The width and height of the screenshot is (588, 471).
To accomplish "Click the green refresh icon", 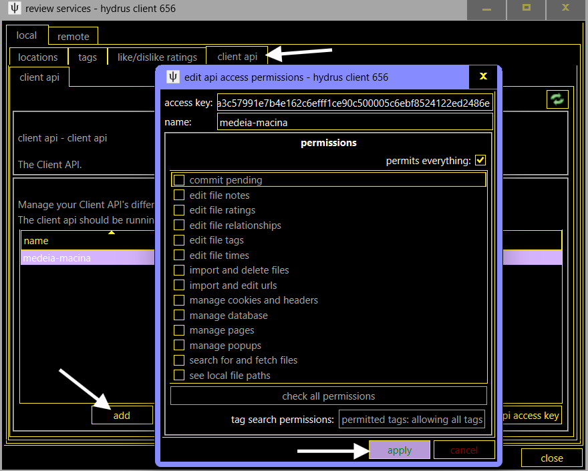I will point(557,100).
